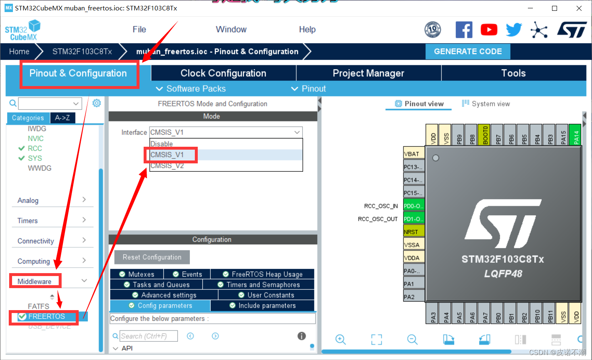Select NVIC in the category list
Viewport: 592px width, 360px height.
click(36, 138)
